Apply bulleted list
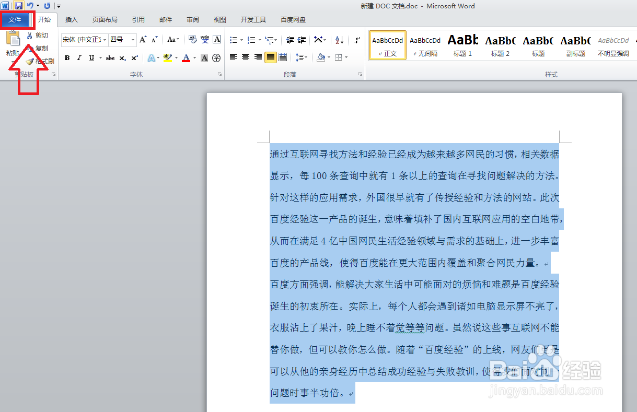The image size is (637, 412). 234,40
